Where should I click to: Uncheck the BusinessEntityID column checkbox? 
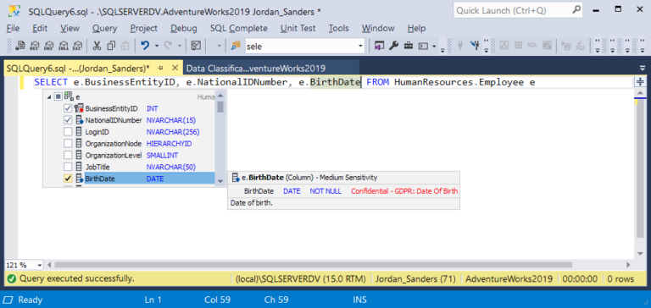click(68, 108)
